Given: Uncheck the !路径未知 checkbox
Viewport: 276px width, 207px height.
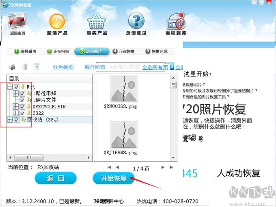Looking at the screenshot, I should [22, 93].
